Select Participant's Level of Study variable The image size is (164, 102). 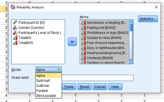[x=38, y=33]
